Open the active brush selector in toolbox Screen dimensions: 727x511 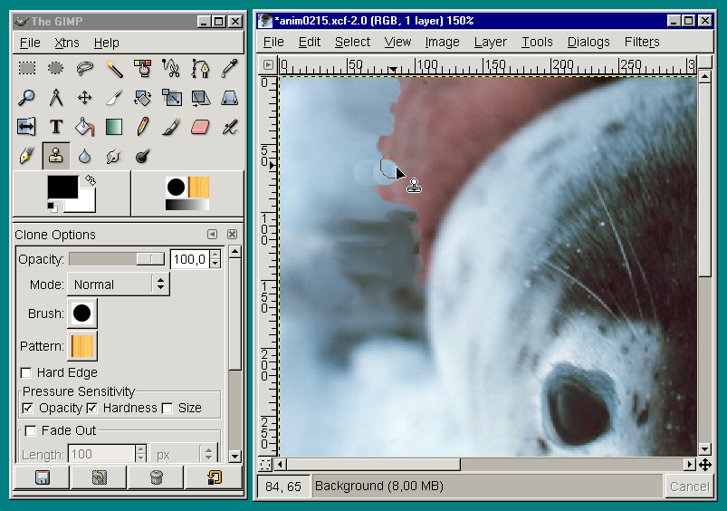(176, 187)
